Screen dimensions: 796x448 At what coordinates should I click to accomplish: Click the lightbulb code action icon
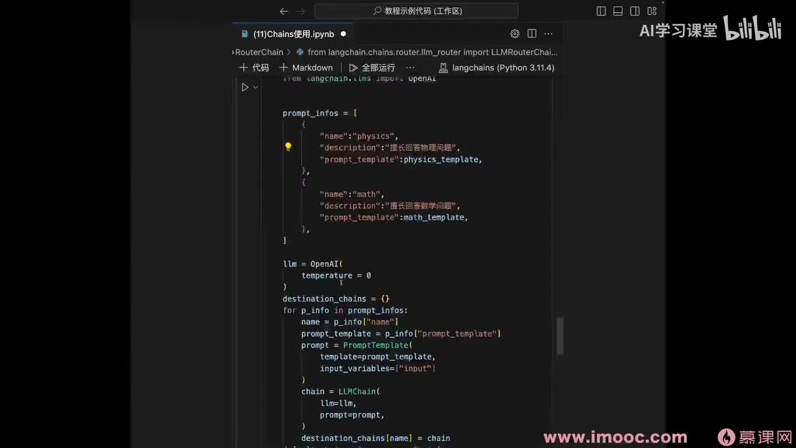[x=288, y=147]
